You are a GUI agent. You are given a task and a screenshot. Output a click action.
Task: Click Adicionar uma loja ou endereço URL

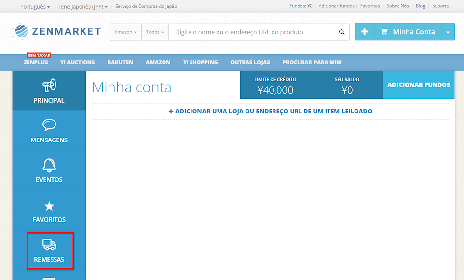pos(271,112)
